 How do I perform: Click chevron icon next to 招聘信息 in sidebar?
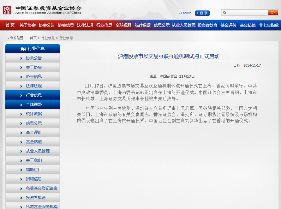(x=21, y=179)
